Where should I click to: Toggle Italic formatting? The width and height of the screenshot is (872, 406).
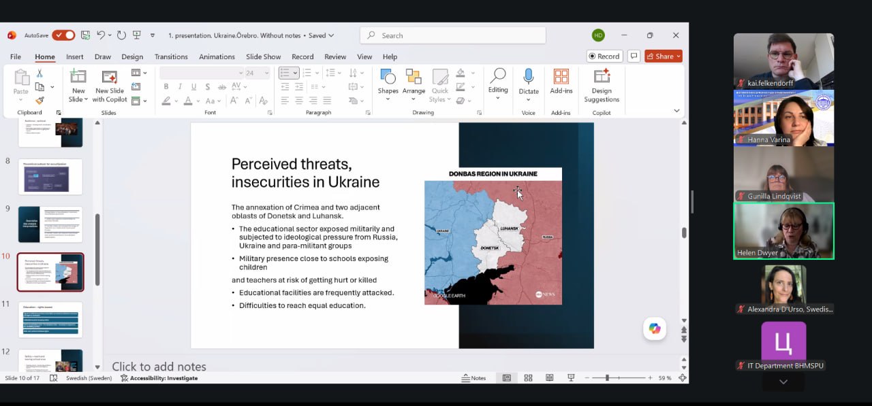coord(181,86)
